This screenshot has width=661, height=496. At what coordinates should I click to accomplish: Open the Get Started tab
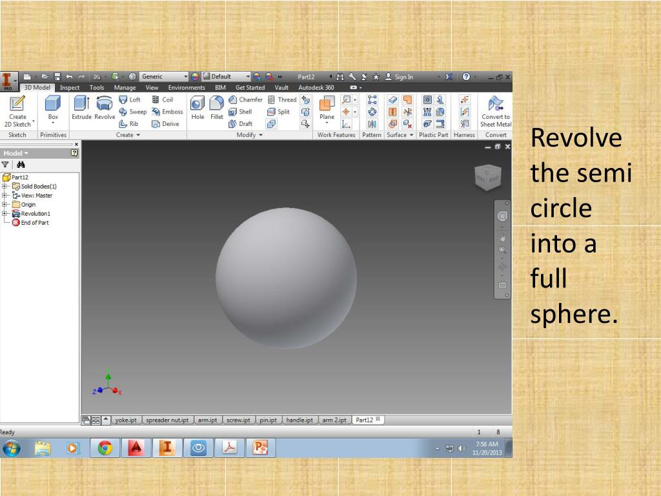250,88
